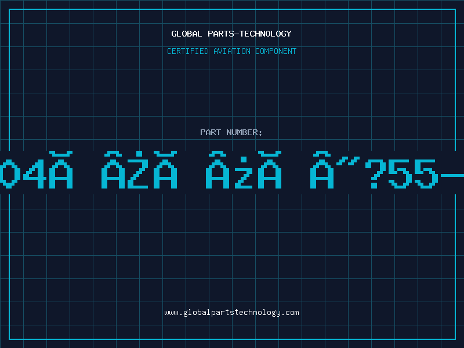
Task: Click the garbled part number text band
Action: pos(232,172)
